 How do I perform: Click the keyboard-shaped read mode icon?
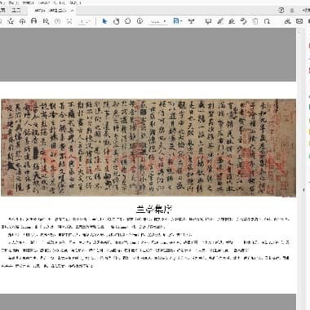(x=192, y=21)
